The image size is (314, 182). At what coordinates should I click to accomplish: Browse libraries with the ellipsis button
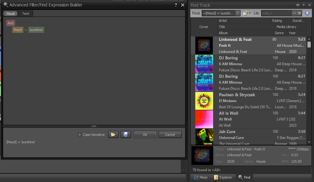[x=294, y=13]
